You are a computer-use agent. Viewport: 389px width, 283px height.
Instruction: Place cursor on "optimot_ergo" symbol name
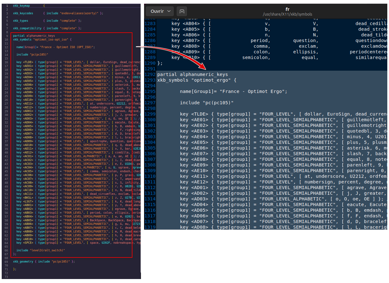pyautogui.click(x=211, y=80)
